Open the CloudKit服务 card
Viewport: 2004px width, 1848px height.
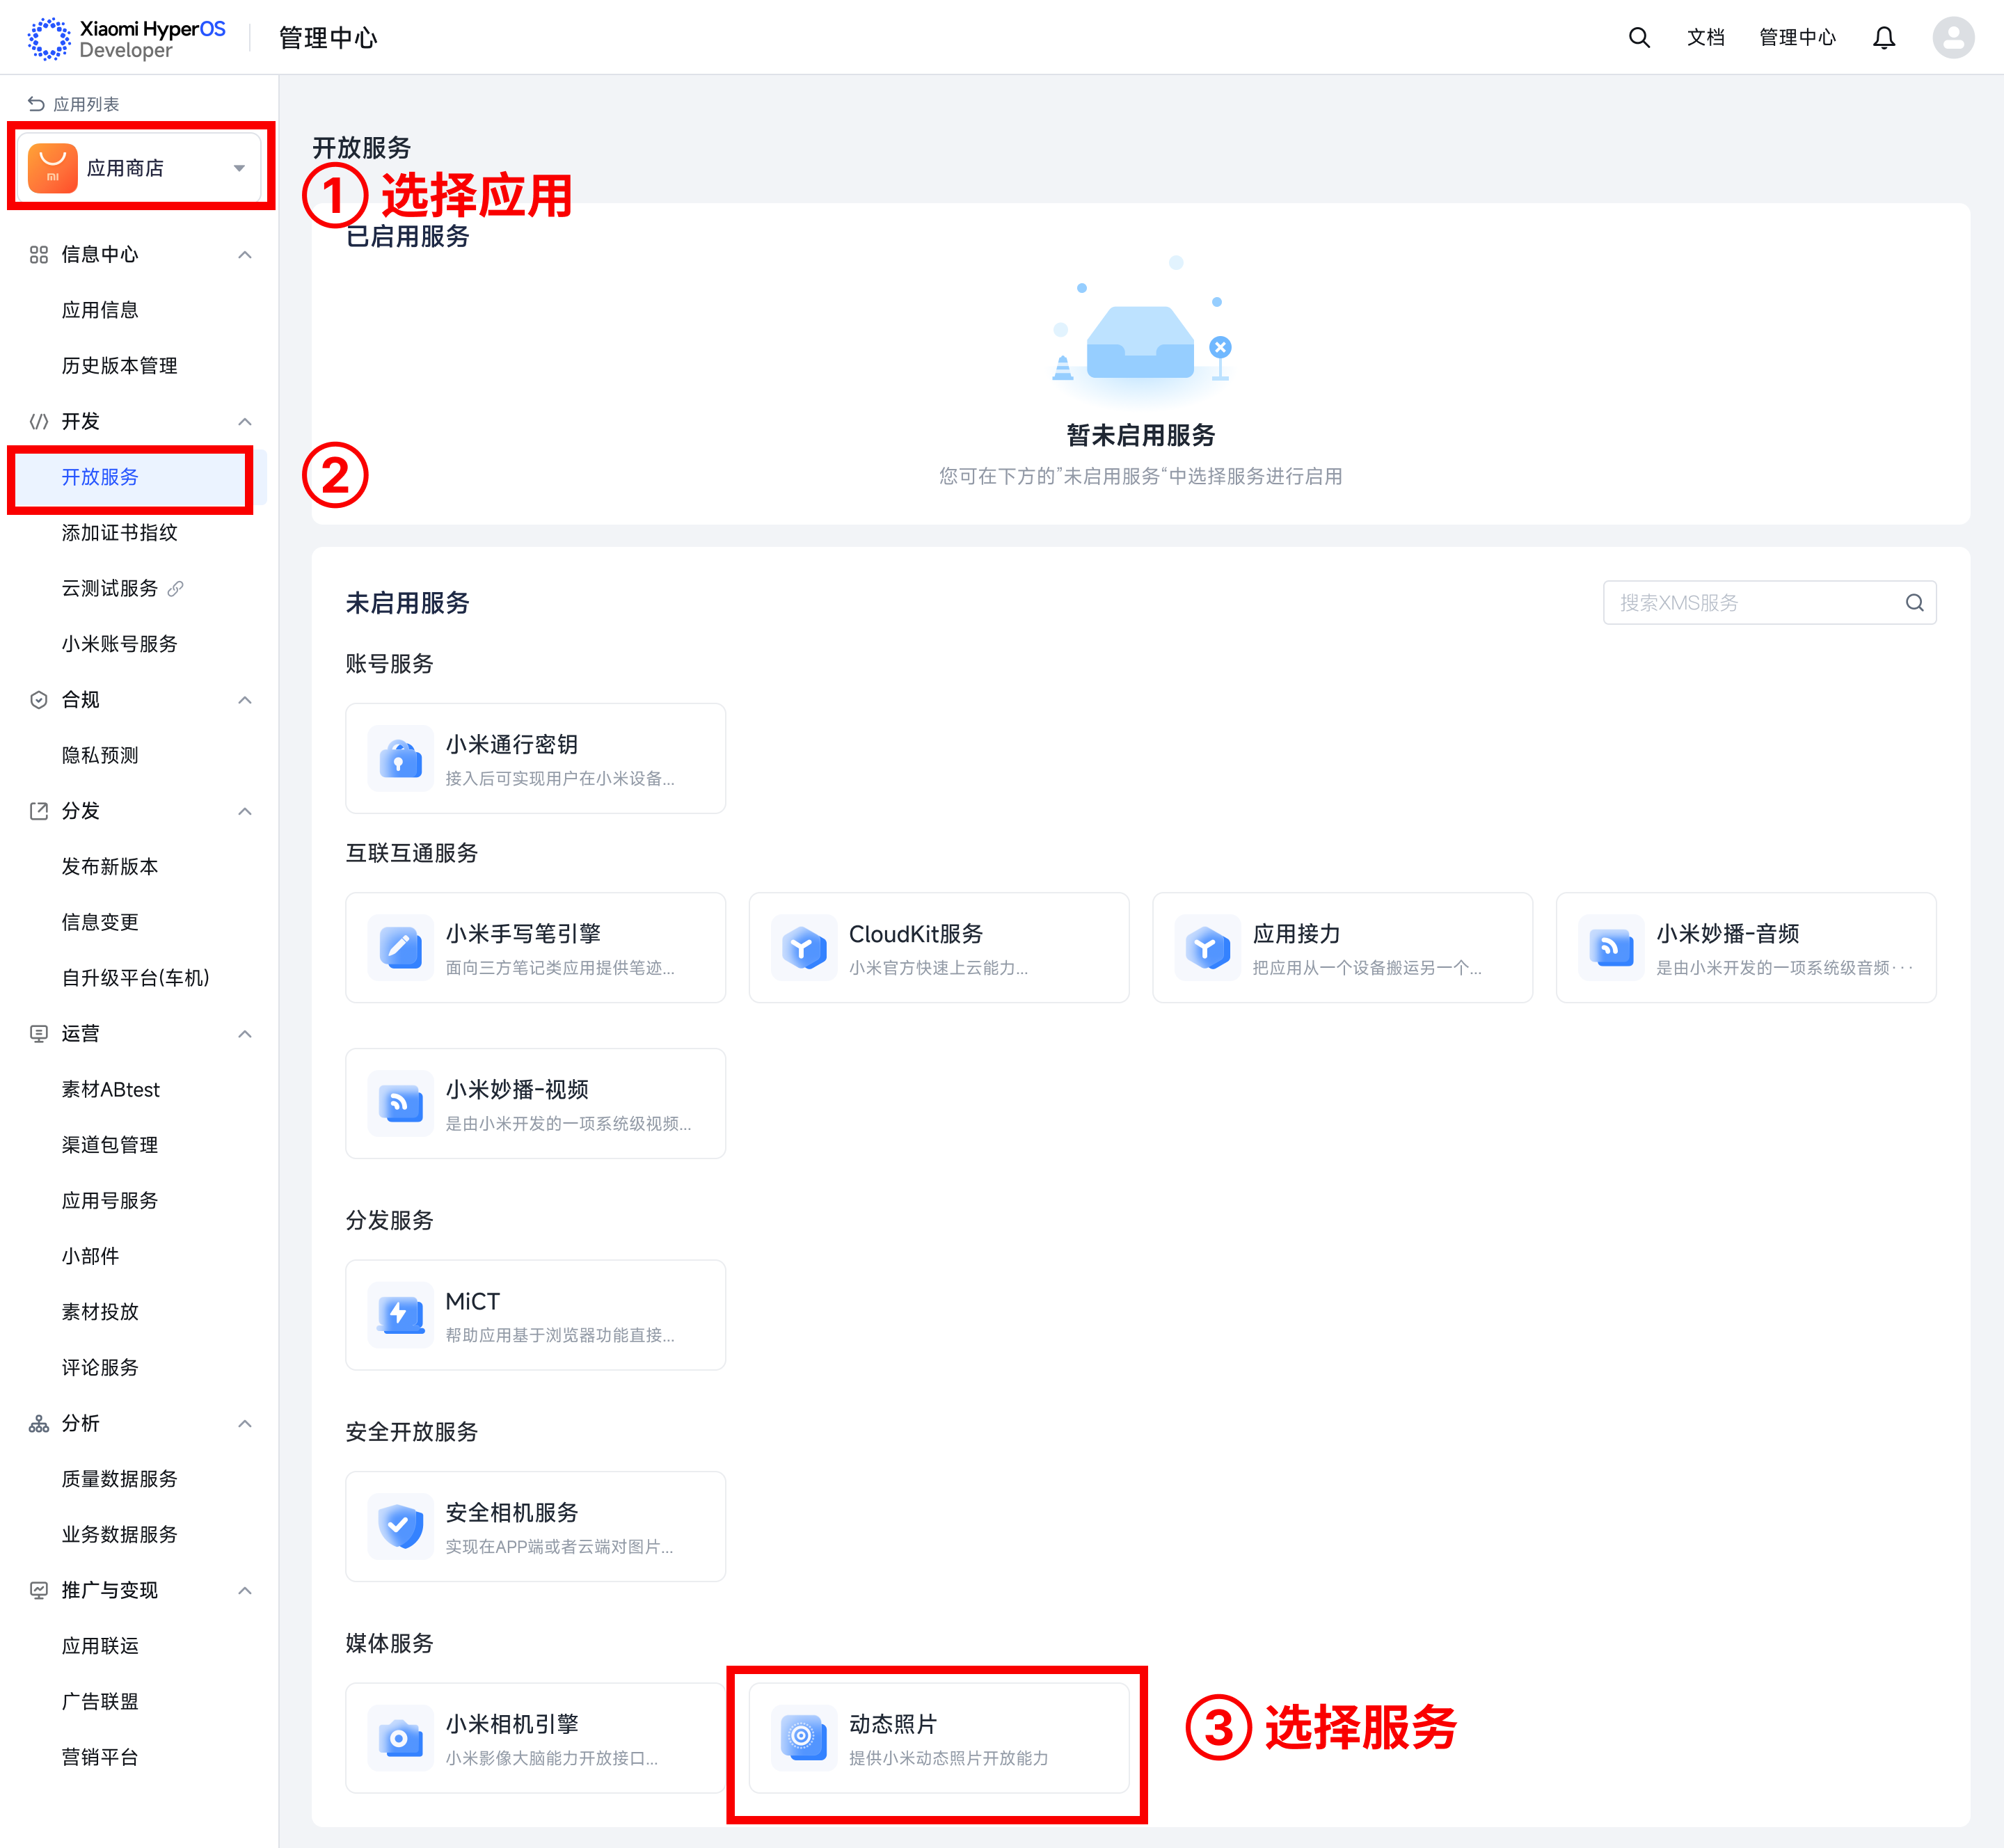pyautogui.click(x=938, y=948)
